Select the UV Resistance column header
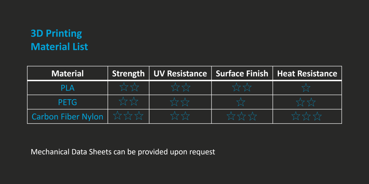Viewport: 369px width, 184px height. coord(180,74)
